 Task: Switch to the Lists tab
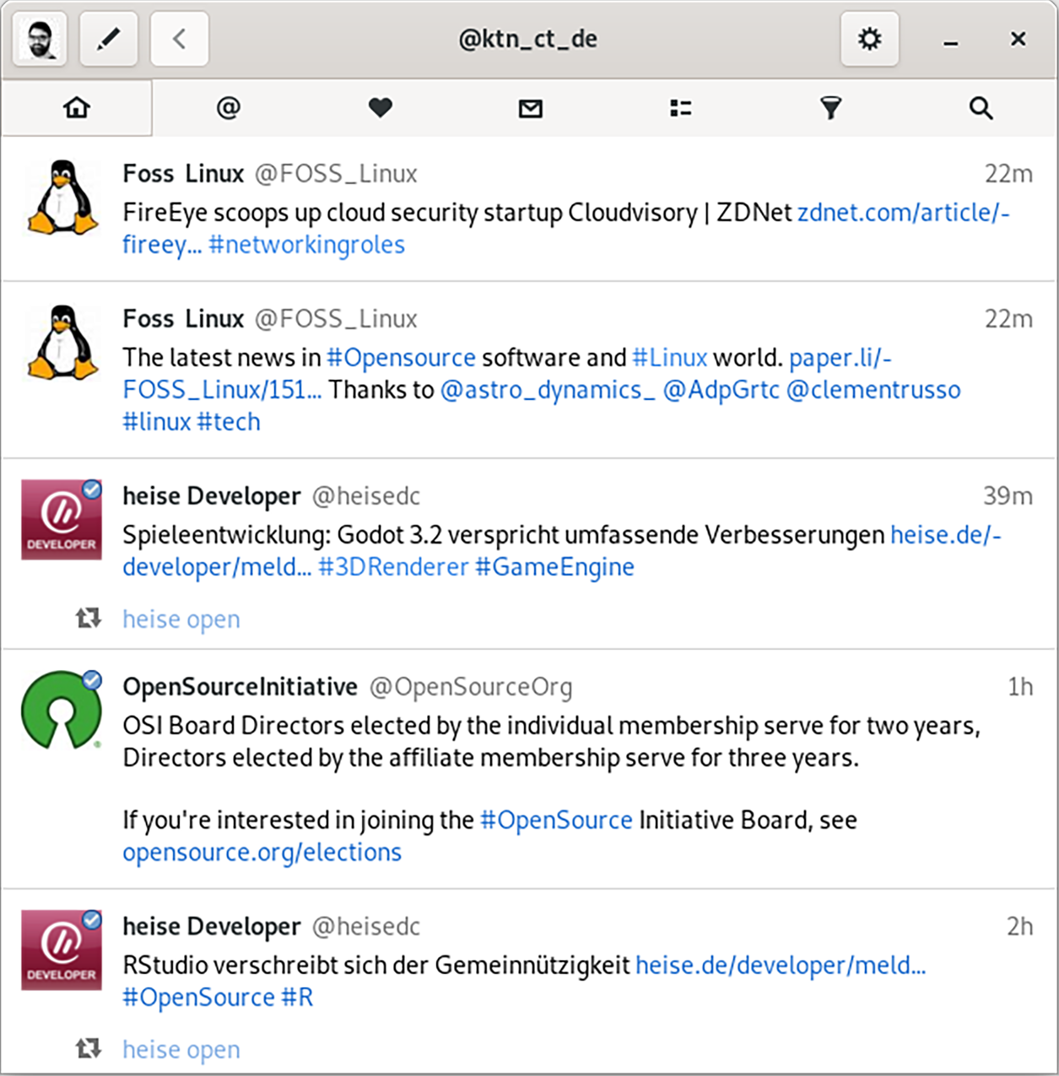[680, 108]
